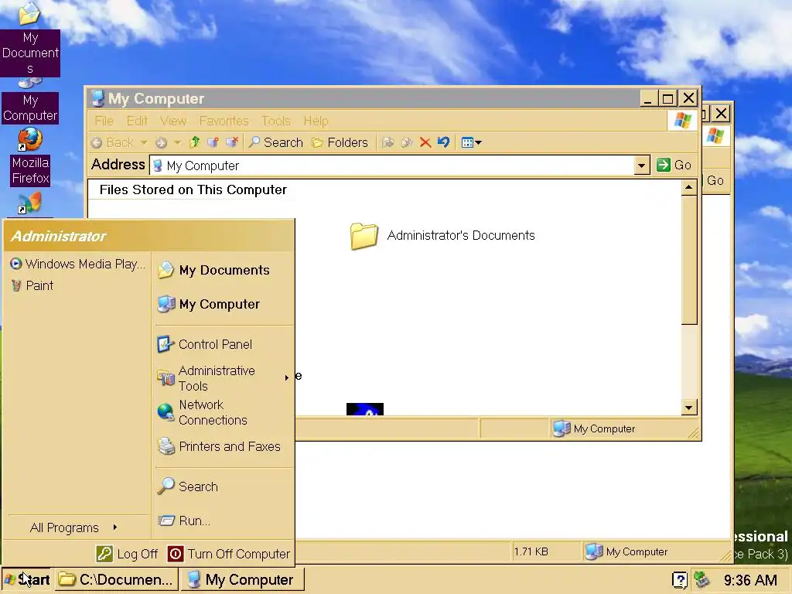
Task: Open the Administrator's Documents folder icon
Action: click(364, 236)
